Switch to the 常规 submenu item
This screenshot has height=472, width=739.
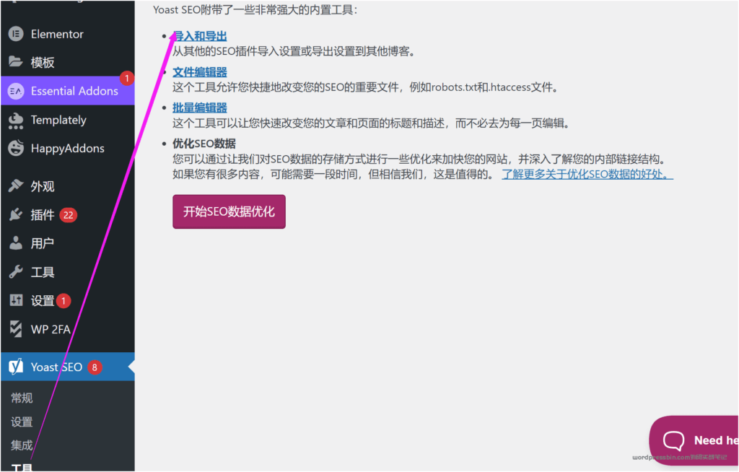pyautogui.click(x=22, y=398)
